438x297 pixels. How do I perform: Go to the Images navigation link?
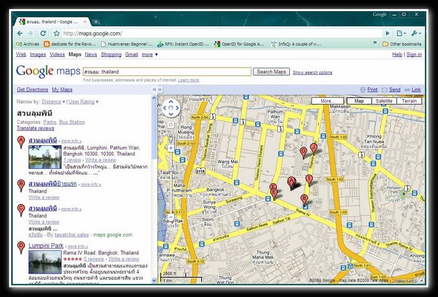pyautogui.click(x=38, y=54)
